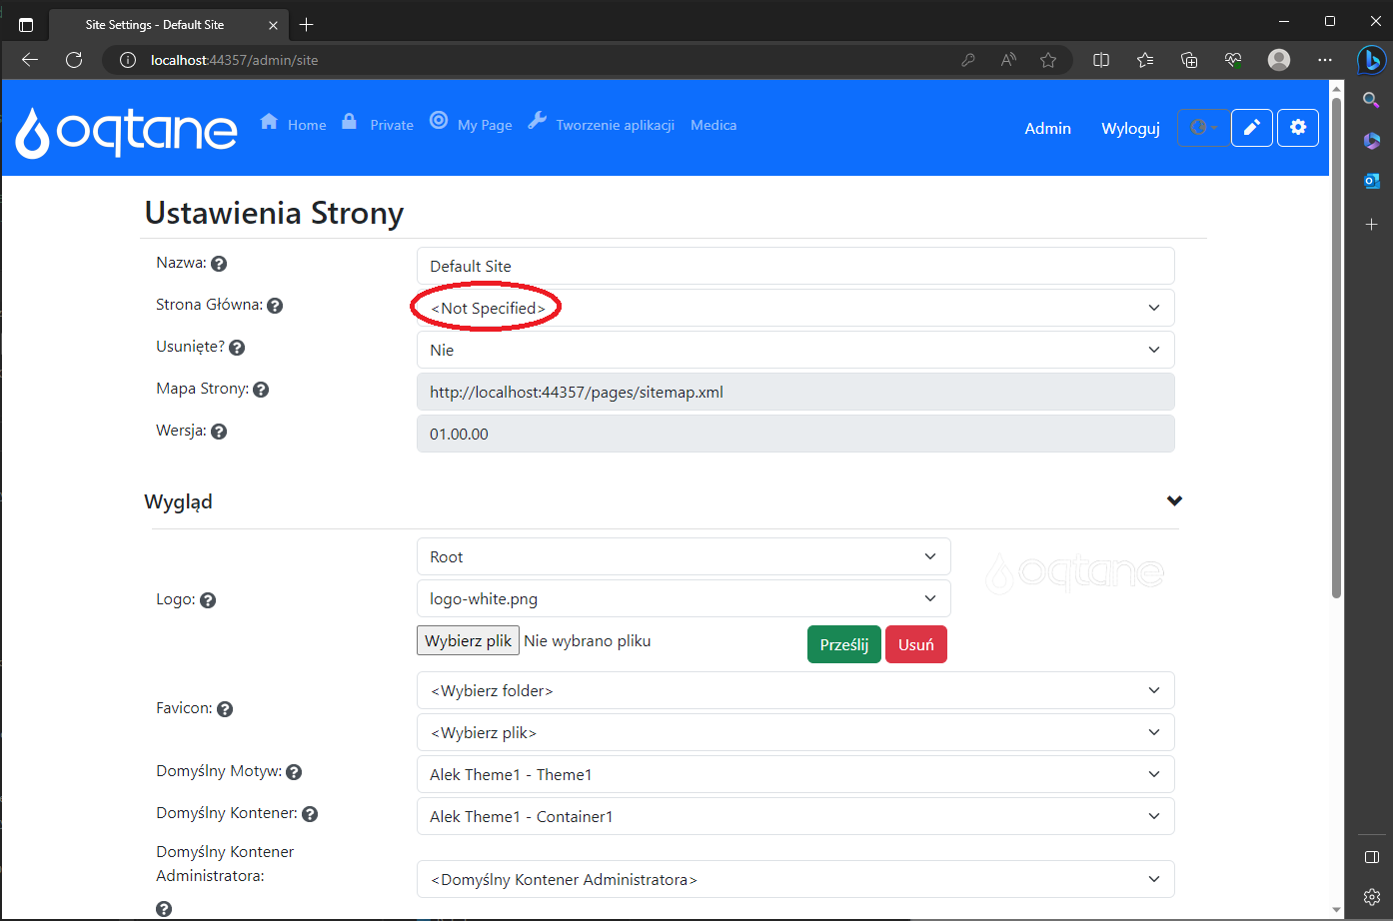This screenshot has height=922, width=1393.
Task: Open the 'Usunięte?' dropdown set to Nie
Action: [795, 350]
